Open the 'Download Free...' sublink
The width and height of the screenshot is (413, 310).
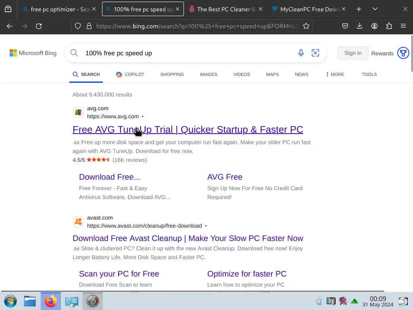pyautogui.click(x=110, y=177)
